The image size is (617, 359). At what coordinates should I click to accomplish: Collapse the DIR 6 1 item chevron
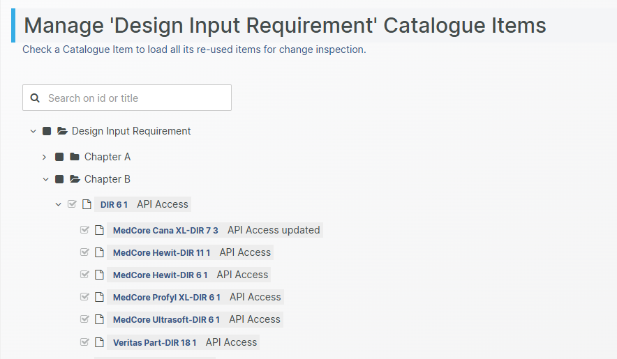pyautogui.click(x=59, y=204)
